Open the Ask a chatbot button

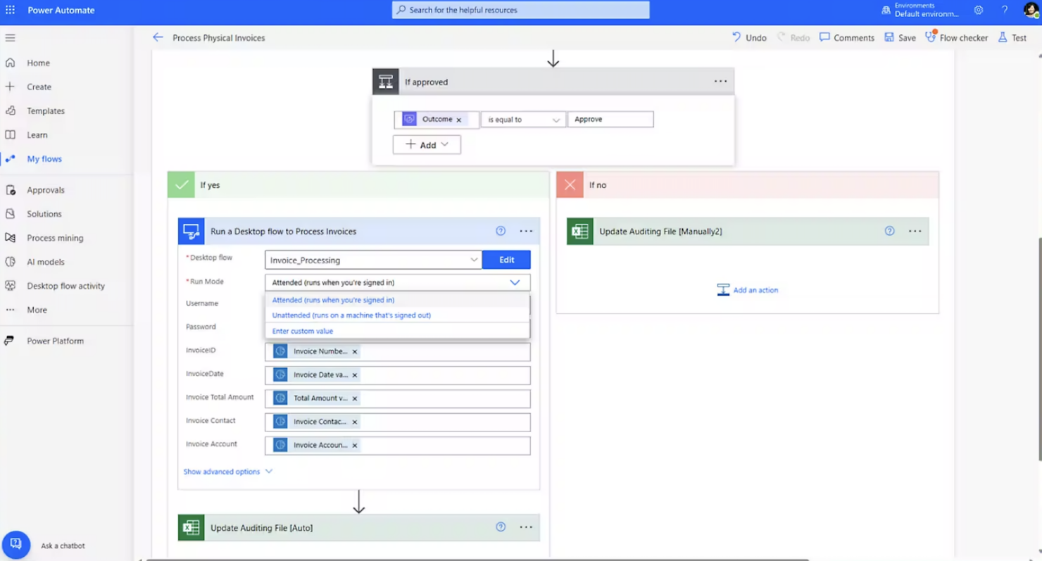(15, 545)
